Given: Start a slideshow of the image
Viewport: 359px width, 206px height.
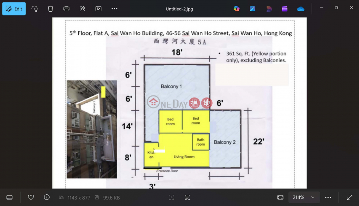Looking at the screenshot, I should (98, 9).
